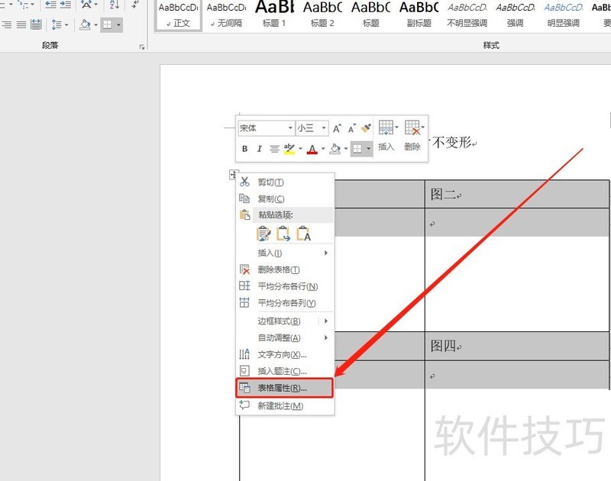Click the mini toolbar shading paint bucket
The width and height of the screenshot is (611, 481).
[x=335, y=149]
